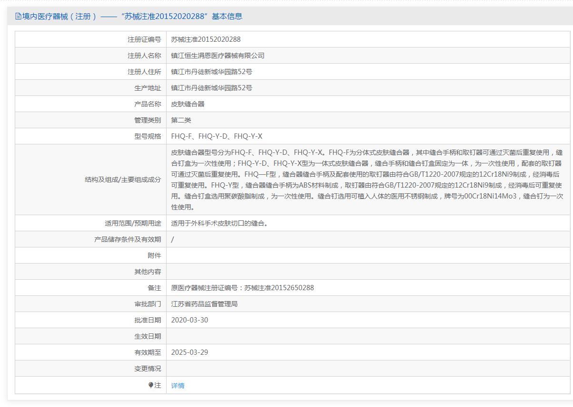The width and height of the screenshot is (573, 407).
Task: Click the 产品储存条件及有效期 row label
Action: point(128,239)
